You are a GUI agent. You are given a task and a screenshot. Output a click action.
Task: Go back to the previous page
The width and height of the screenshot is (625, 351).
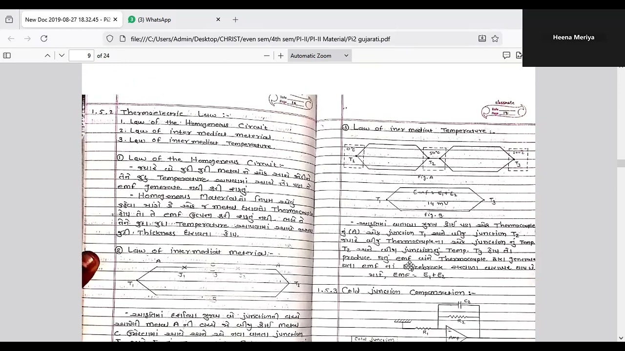[x=11, y=39]
